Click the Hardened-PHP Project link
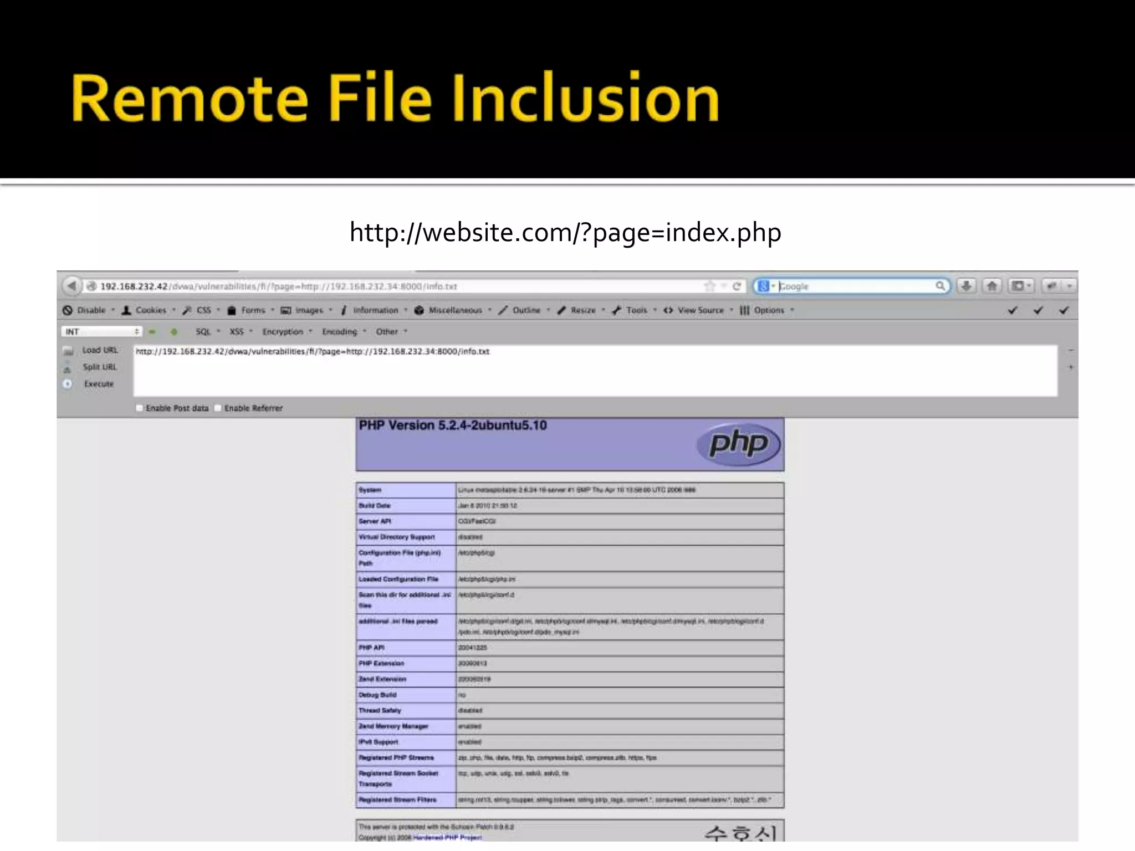Screen dimensions: 1135x851 [447, 837]
